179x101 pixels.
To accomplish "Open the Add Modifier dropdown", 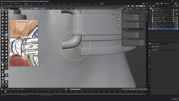I will tap(165, 50).
